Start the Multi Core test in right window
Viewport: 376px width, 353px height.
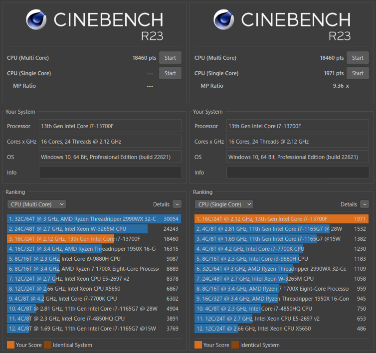pyautogui.click(x=358, y=58)
